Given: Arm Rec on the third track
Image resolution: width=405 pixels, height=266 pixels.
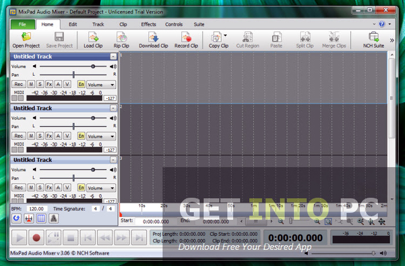Looking at the screenshot, I should click(x=19, y=187).
